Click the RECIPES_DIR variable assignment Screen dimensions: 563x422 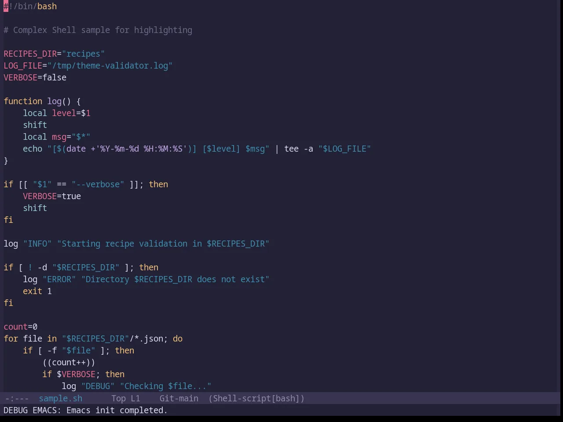(x=54, y=54)
